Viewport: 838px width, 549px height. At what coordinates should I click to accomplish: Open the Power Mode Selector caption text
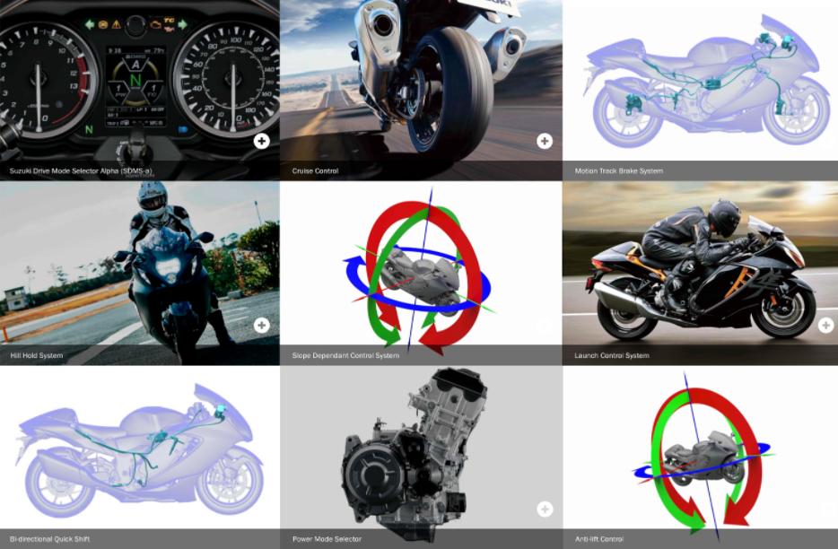click(x=327, y=539)
